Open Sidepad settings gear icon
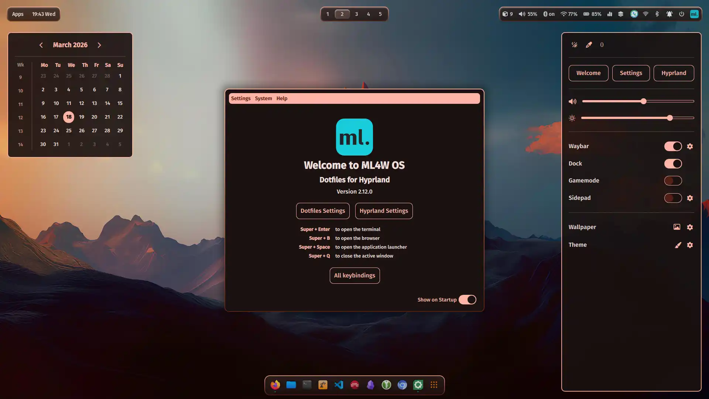Image resolution: width=709 pixels, height=399 pixels. 690,198
